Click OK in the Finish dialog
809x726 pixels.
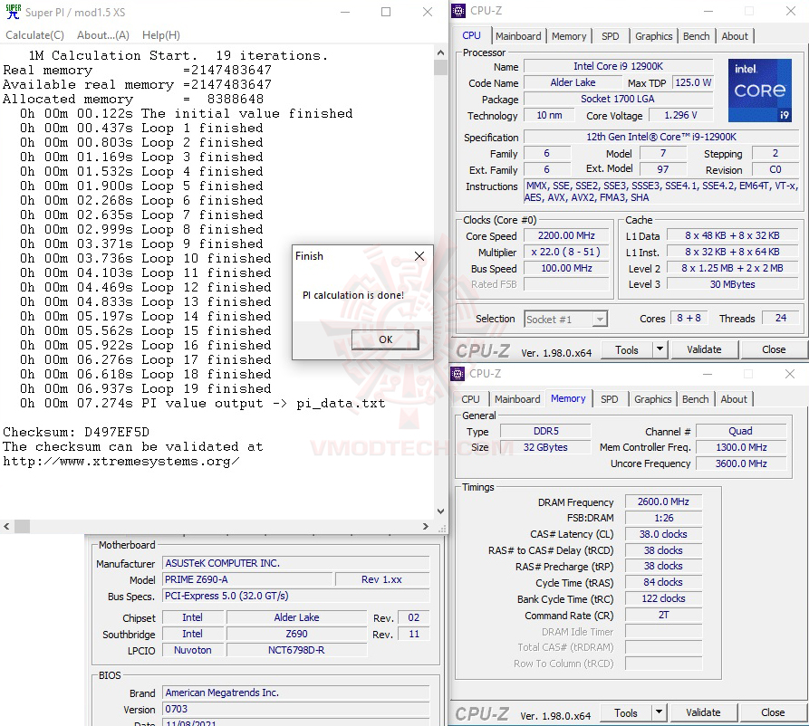tap(384, 339)
